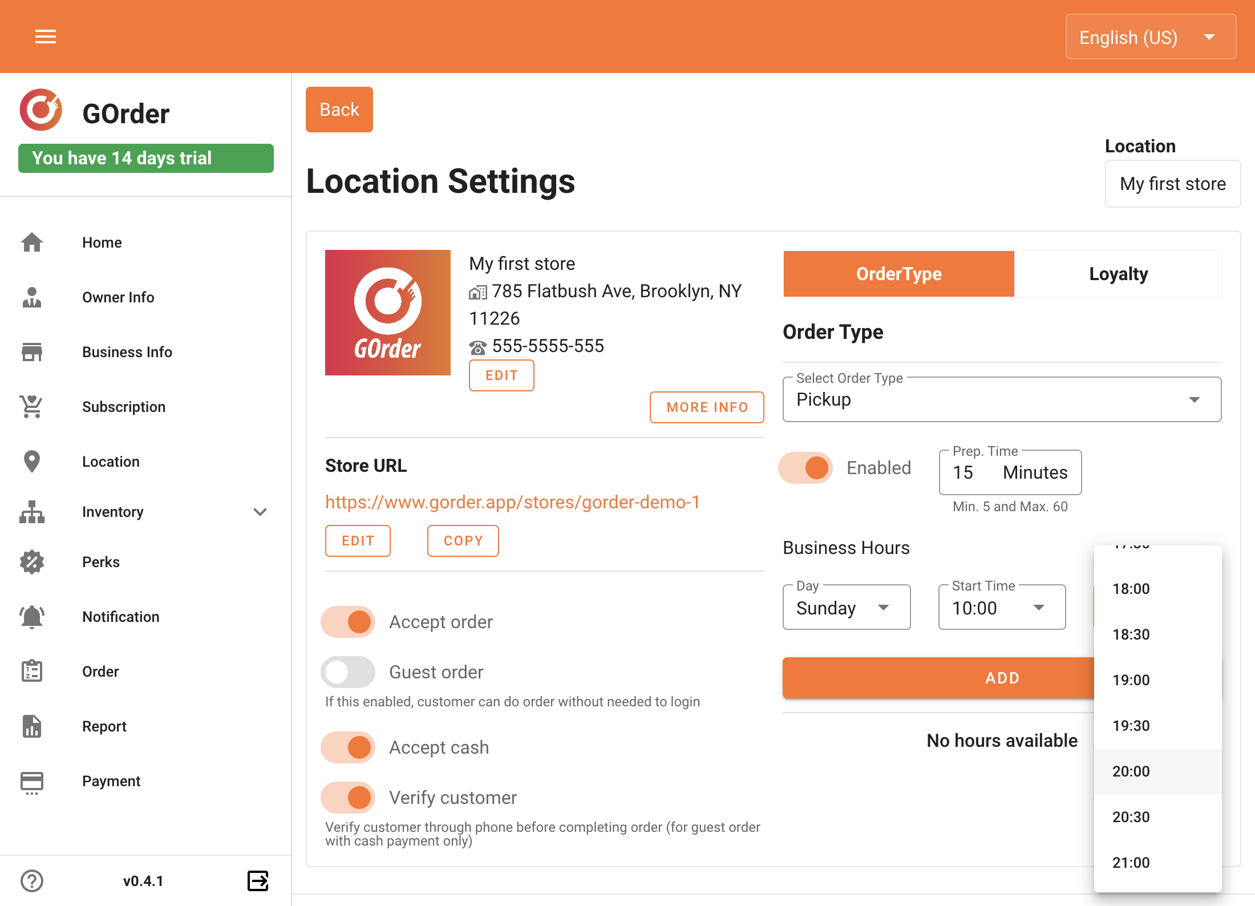
Task: Click the Perks discount badge icon
Action: (x=32, y=562)
